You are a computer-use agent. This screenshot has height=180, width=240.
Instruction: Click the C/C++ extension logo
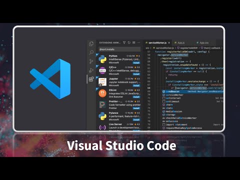click(102, 70)
